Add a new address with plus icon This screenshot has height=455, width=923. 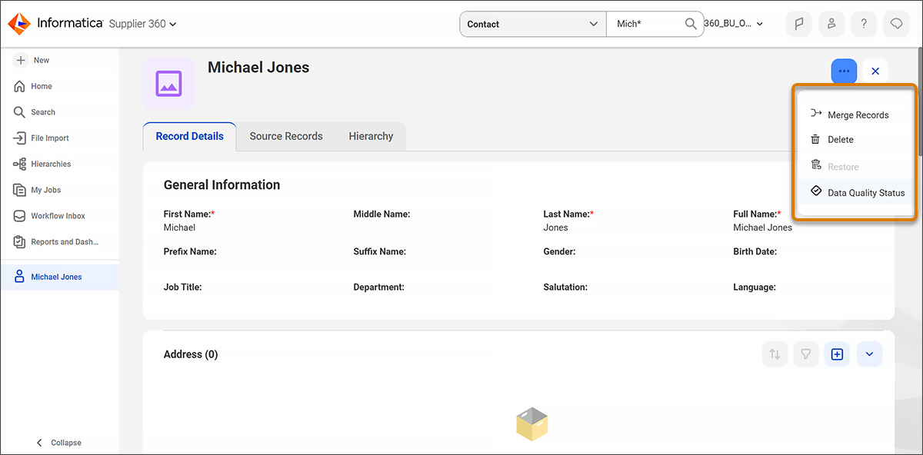pyautogui.click(x=838, y=354)
